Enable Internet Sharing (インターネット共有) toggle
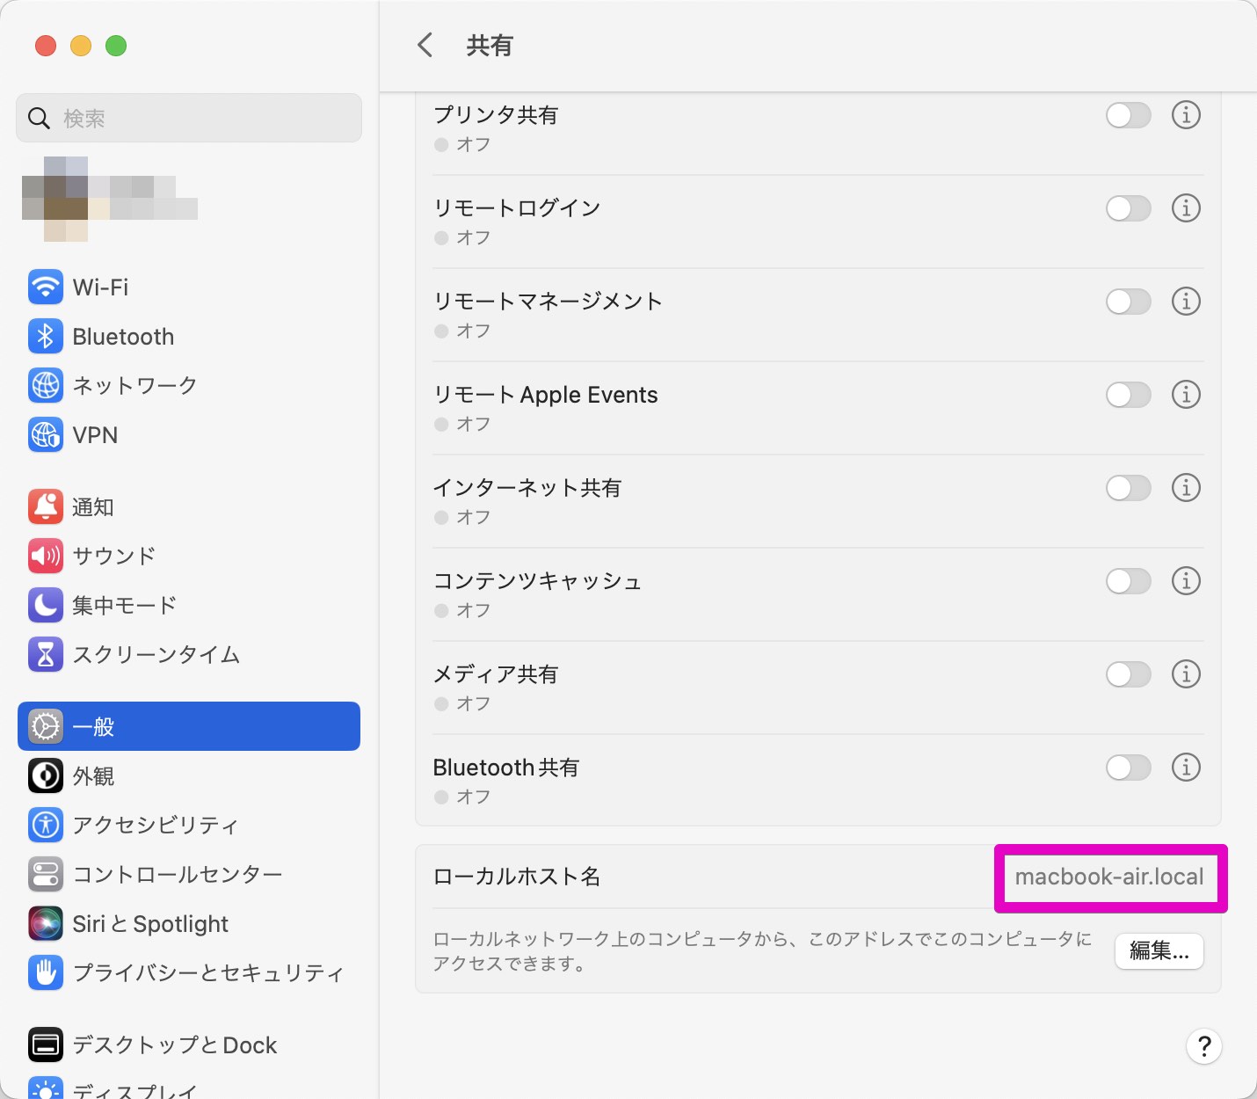This screenshot has width=1257, height=1099. [1128, 488]
